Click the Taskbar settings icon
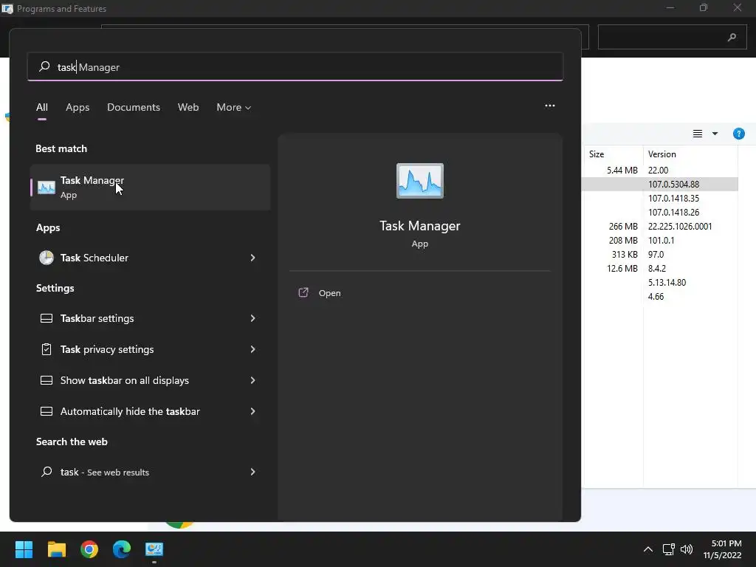 tap(47, 318)
